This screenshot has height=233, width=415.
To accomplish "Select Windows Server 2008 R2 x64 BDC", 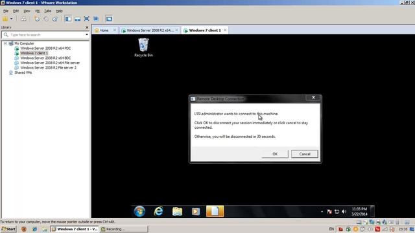I will point(45,58).
